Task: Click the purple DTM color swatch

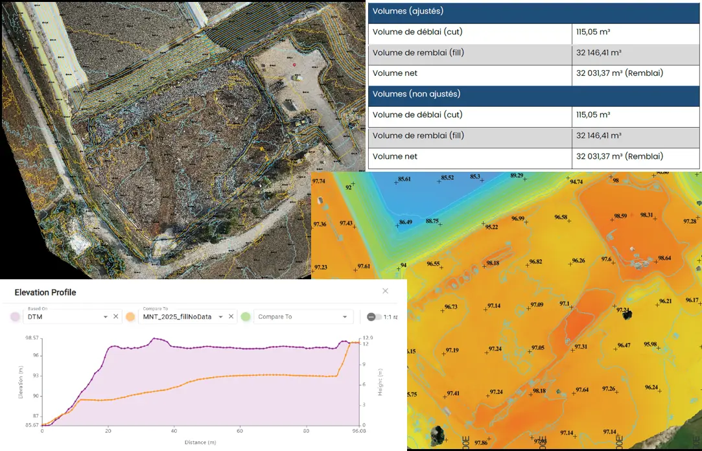Action: pyautogui.click(x=15, y=317)
